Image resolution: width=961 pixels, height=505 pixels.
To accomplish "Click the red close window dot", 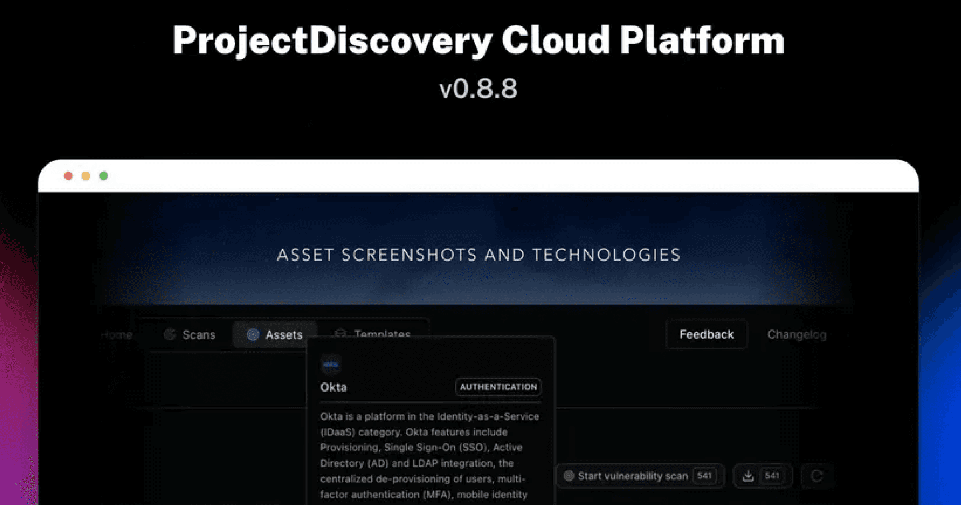I will pyautogui.click(x=68, y=176).
